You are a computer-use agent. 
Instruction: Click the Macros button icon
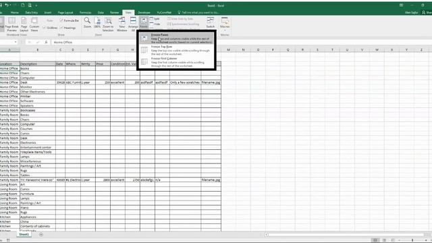(x=225, y=21)
